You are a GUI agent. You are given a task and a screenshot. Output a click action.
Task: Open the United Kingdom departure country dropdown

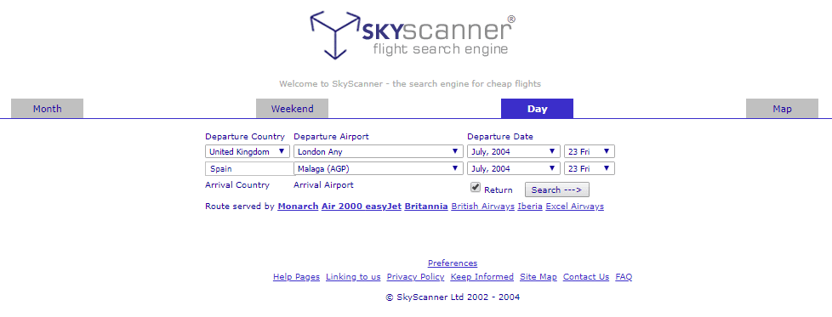point(248,151)
